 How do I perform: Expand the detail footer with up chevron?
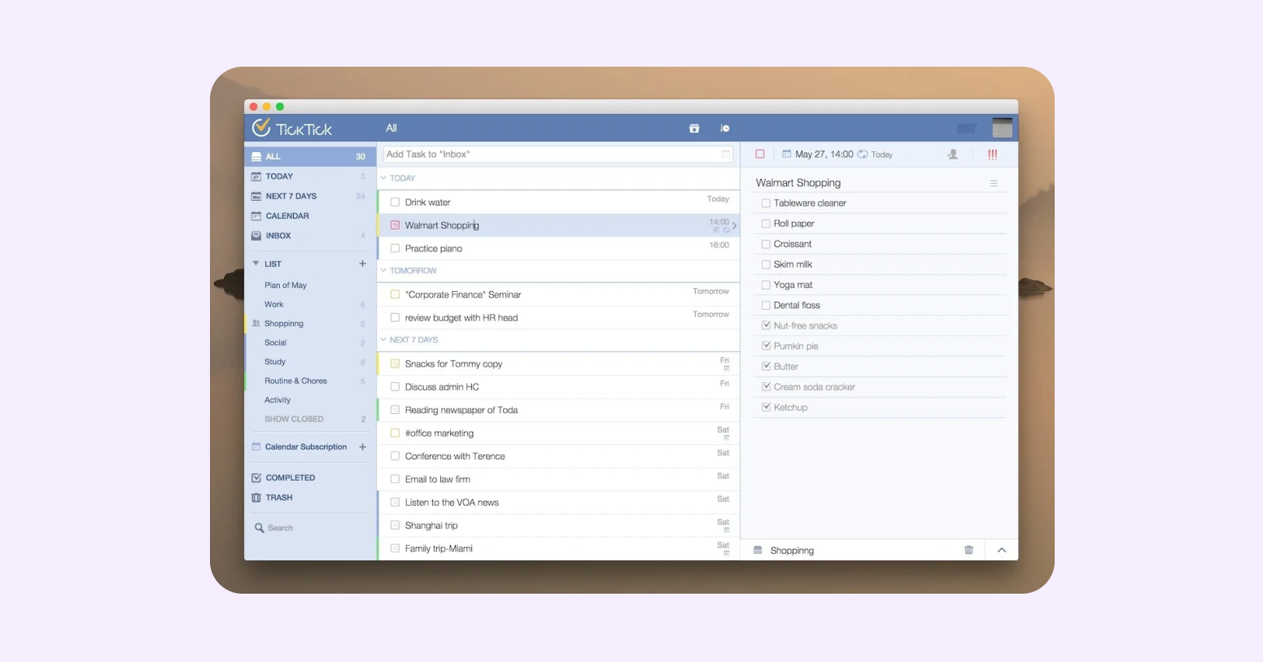(x=1002, y=551)
